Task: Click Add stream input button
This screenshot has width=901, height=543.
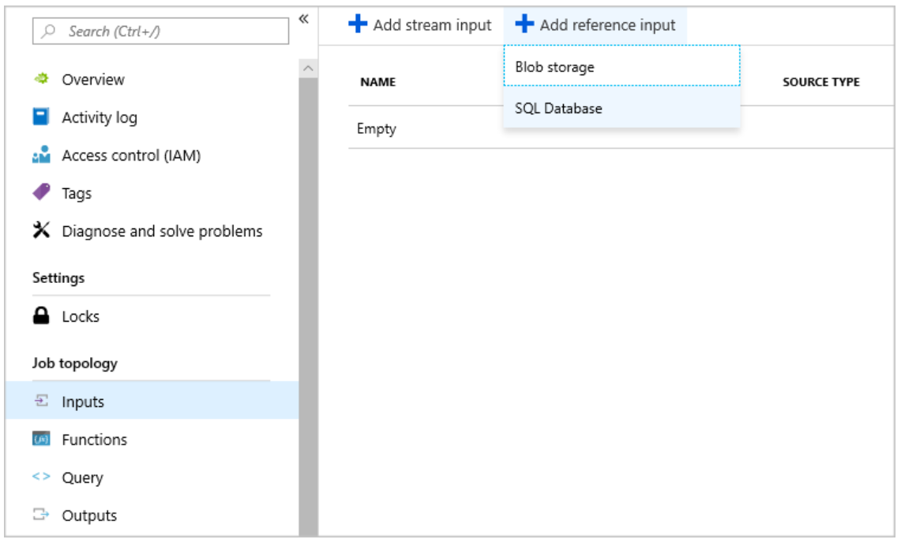Action: click(x=420, y=25)
